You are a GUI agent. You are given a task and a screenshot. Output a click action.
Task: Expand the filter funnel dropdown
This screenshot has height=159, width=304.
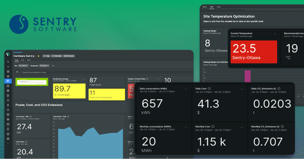click(x=18, y=72)
